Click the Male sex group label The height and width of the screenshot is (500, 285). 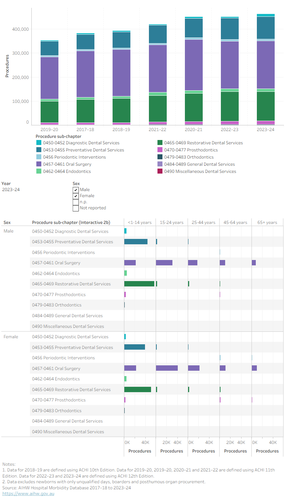(9, 231)
